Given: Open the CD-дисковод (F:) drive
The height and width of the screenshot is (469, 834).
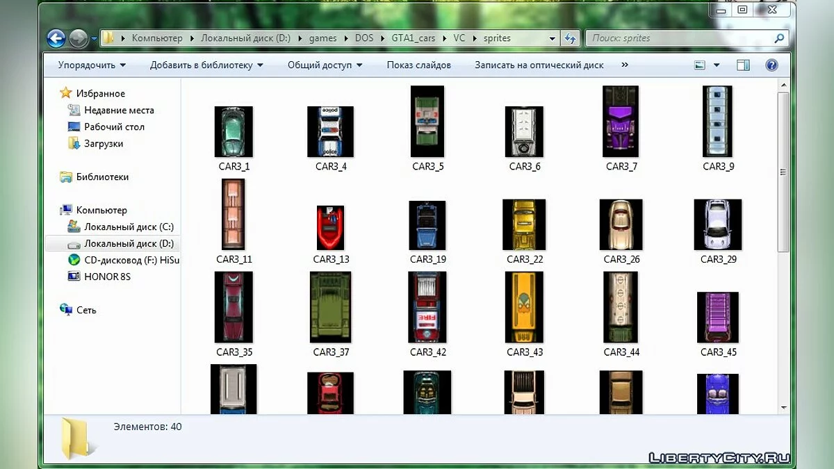Looking at the screenshot, I should tap(131, 261).
